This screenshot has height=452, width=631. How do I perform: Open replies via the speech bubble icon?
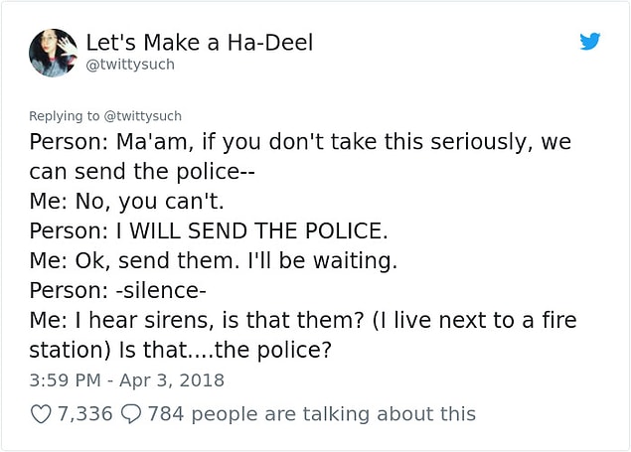coord(131,414)
